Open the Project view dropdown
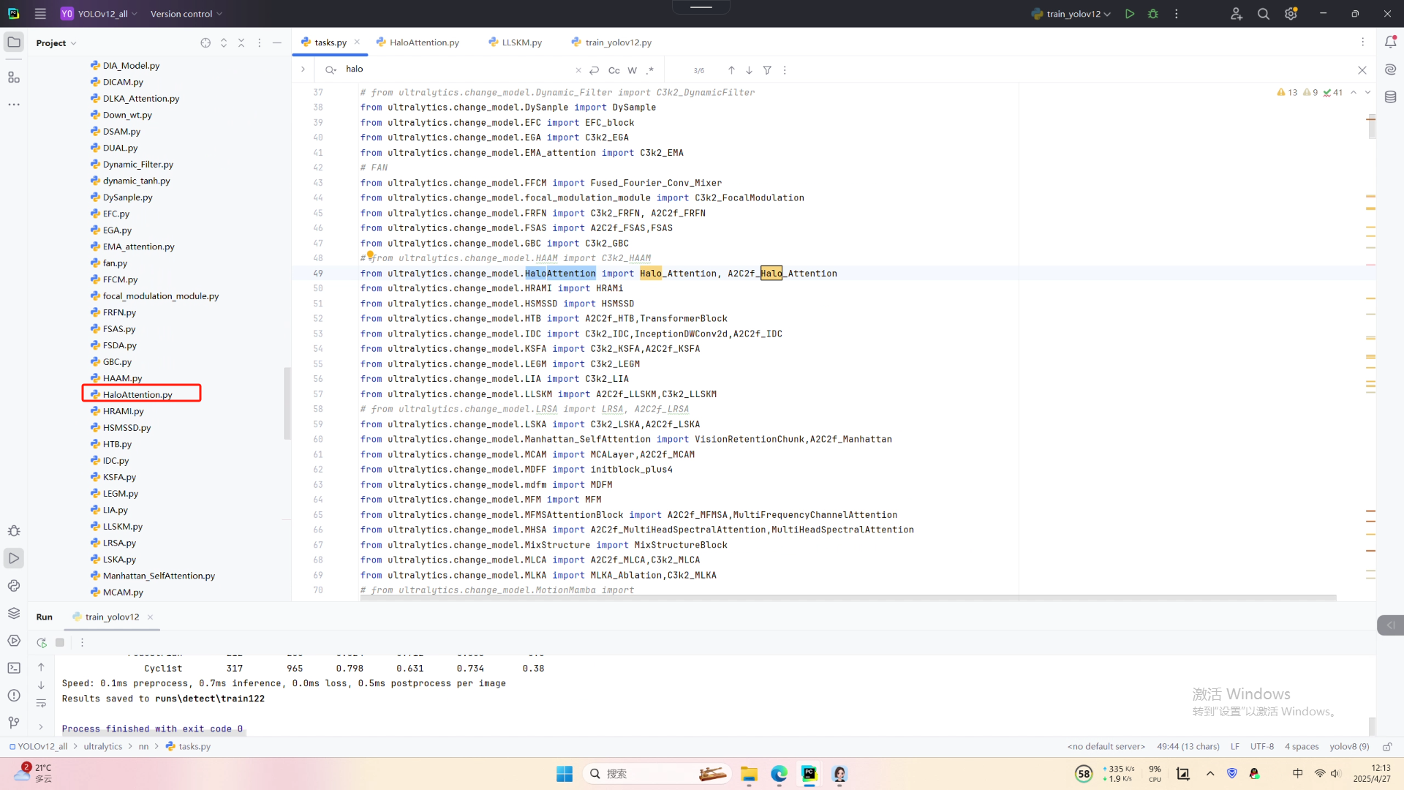Image resolution: width=1404 pixels, height=790 pixels. (x=56, y=43)
